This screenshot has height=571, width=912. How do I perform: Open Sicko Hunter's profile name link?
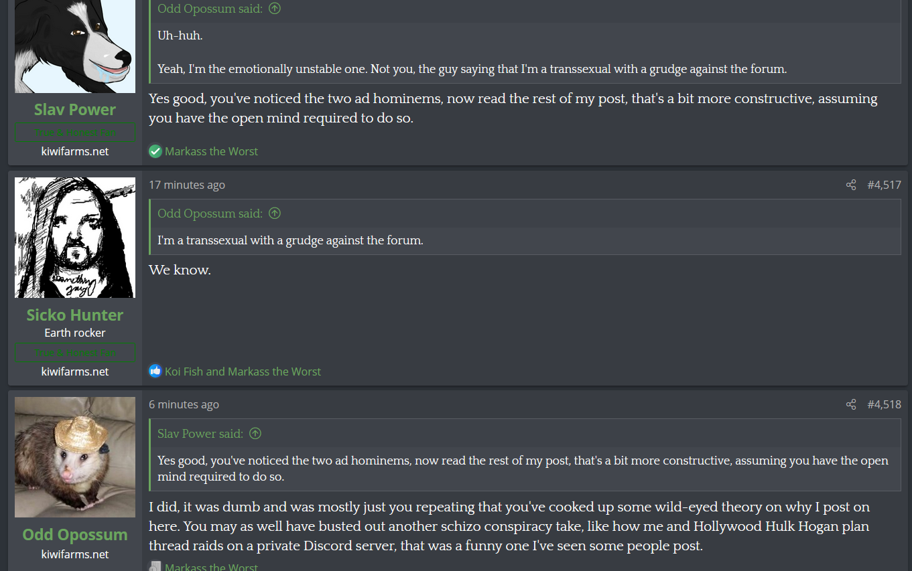75,315
